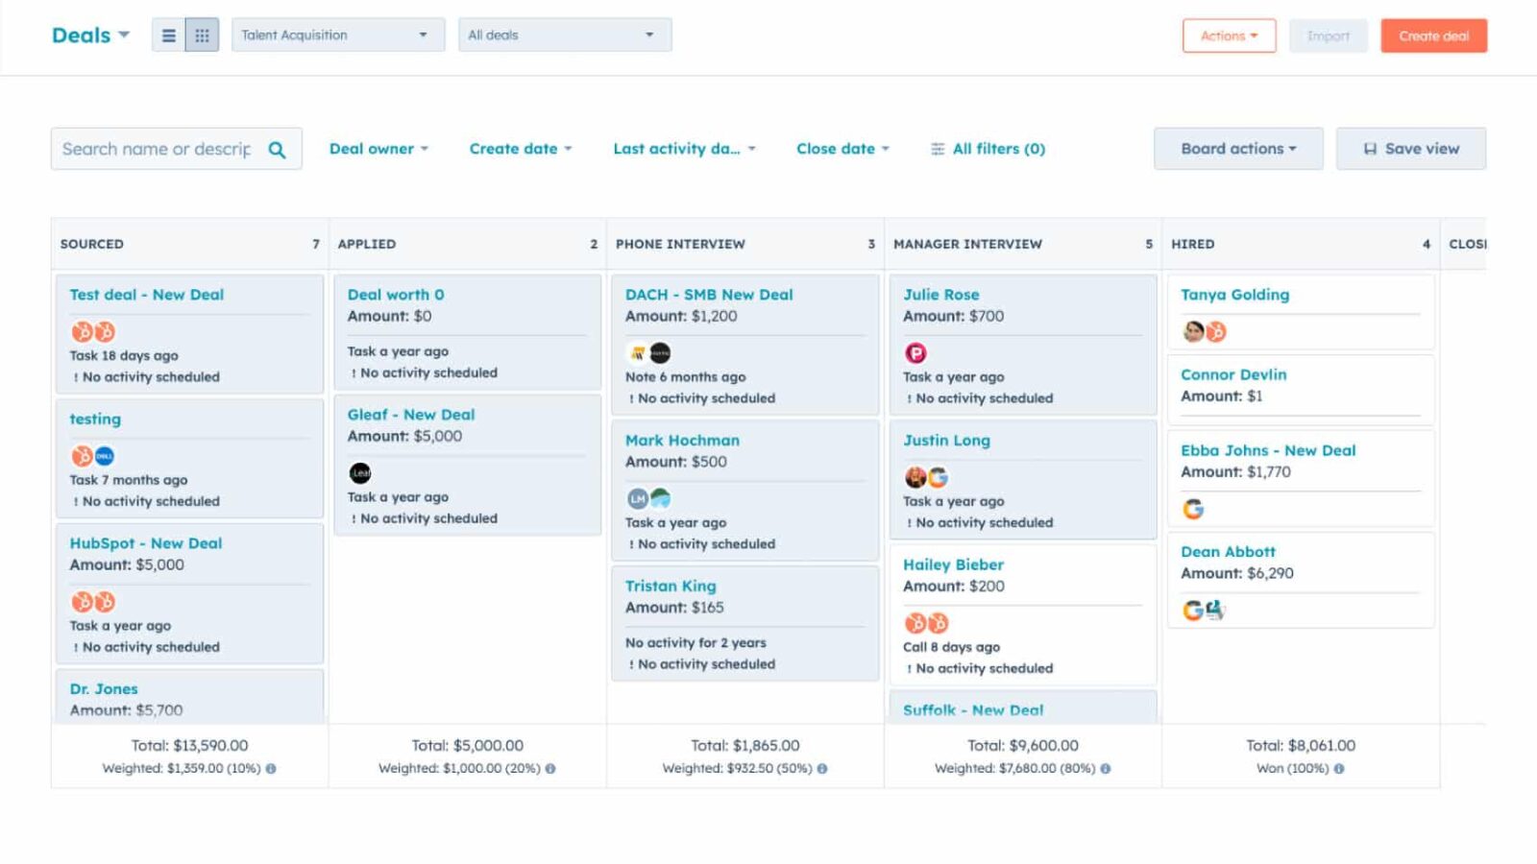Click the Total: $8,061.00 text

click(1301, 746)
